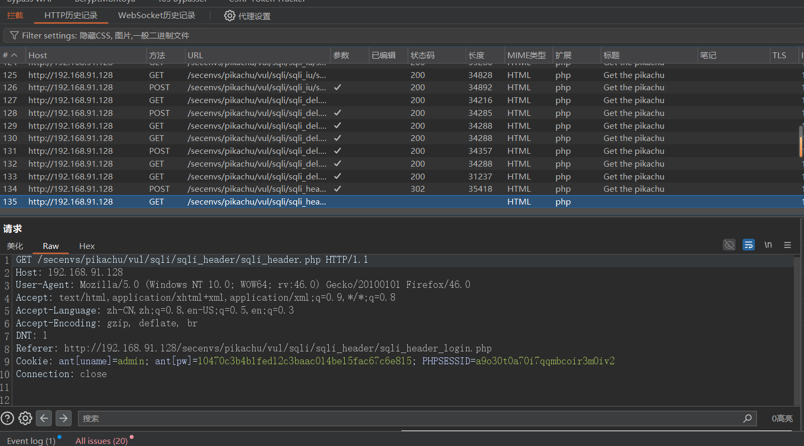Open search settings gear icon
The width and height of the screenshot is (804, 446).
coord(25,418)
